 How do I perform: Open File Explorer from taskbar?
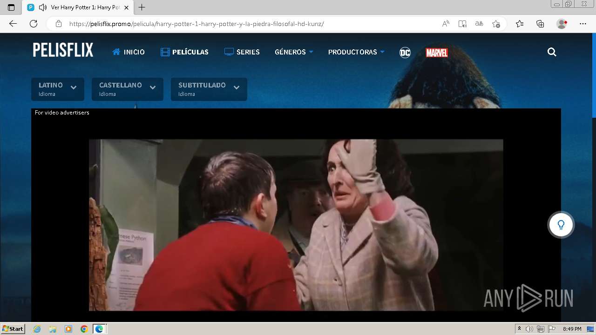point(53,329)
